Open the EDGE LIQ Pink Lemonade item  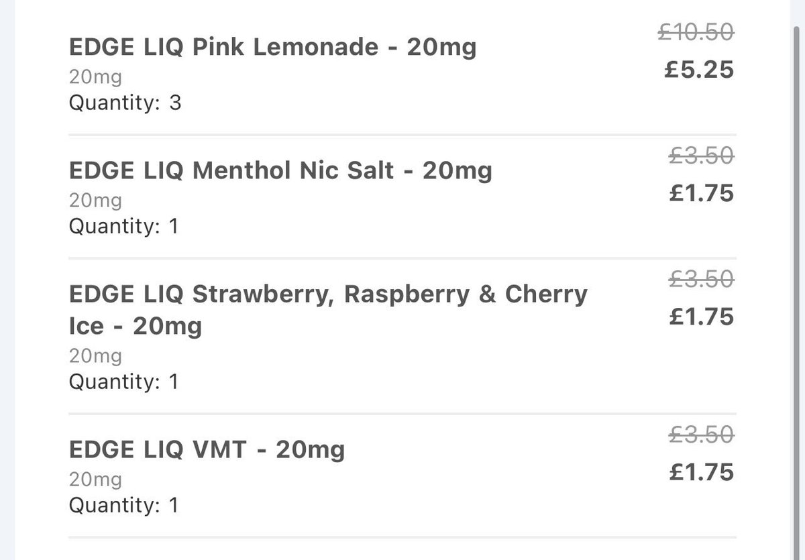click(x=273, y=48)
